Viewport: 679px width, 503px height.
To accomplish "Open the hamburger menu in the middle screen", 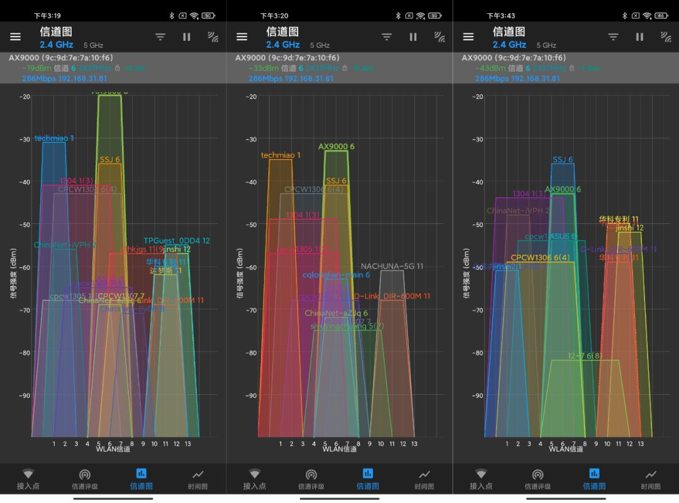I will 241,37.
